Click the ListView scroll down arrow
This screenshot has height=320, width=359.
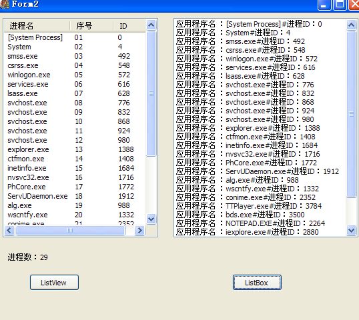[x=151, y=219]
